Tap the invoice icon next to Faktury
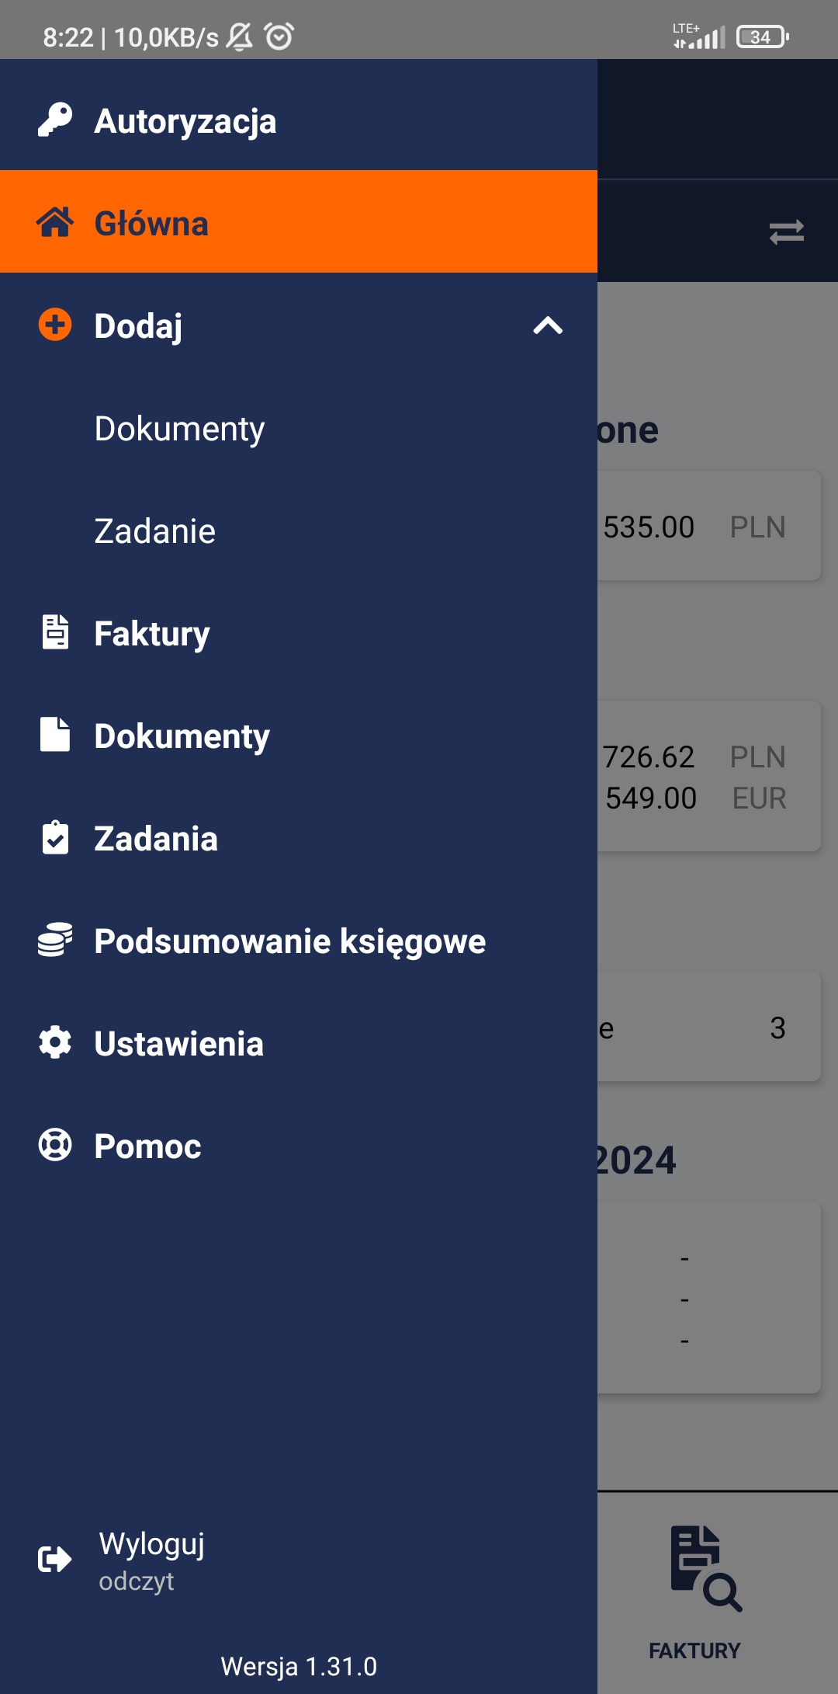This screenshot has height=1694, width=838. click(x=55, y=632)
